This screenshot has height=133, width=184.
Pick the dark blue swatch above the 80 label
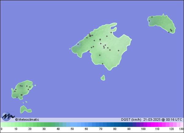click(115, 124)
